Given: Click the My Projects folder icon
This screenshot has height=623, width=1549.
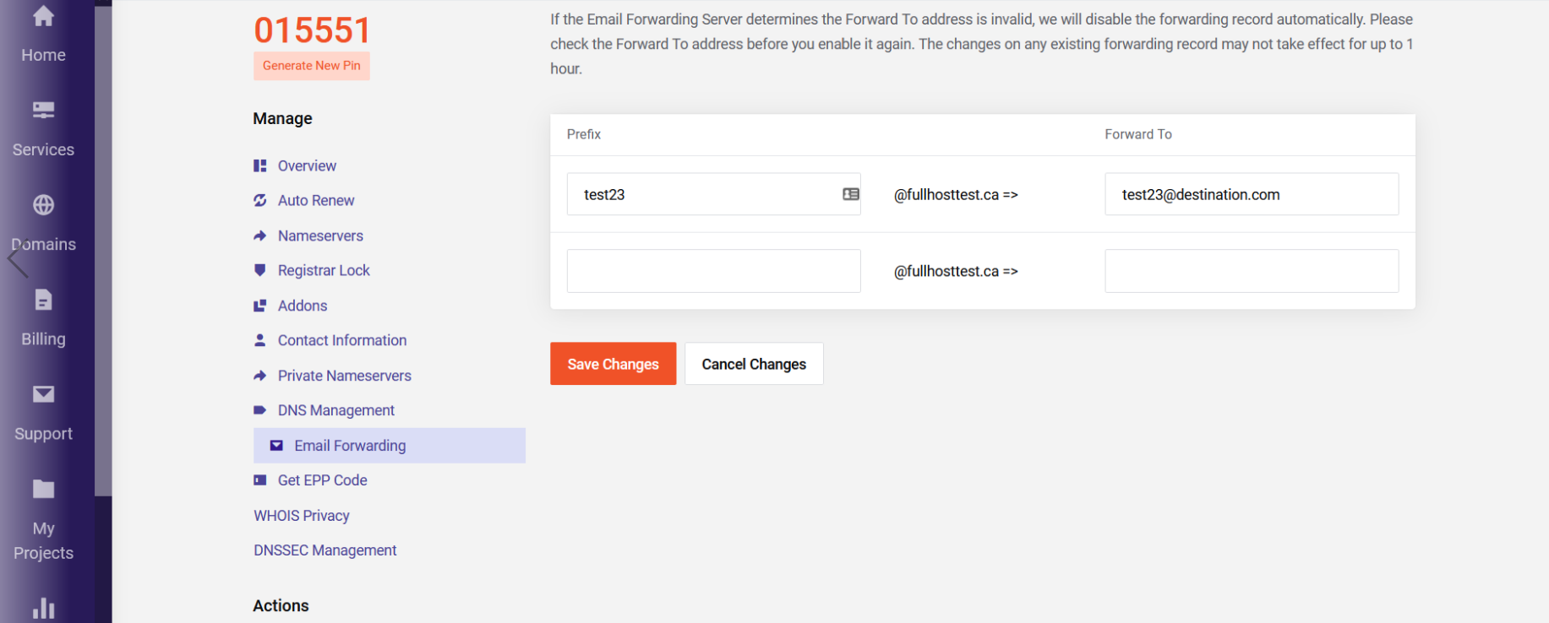Looking at the screenshot, I should point(41,489).
